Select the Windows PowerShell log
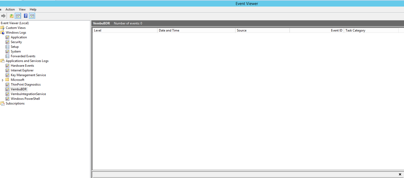The width and height of the screenshot is (404, 178). (x=25, y=99)
